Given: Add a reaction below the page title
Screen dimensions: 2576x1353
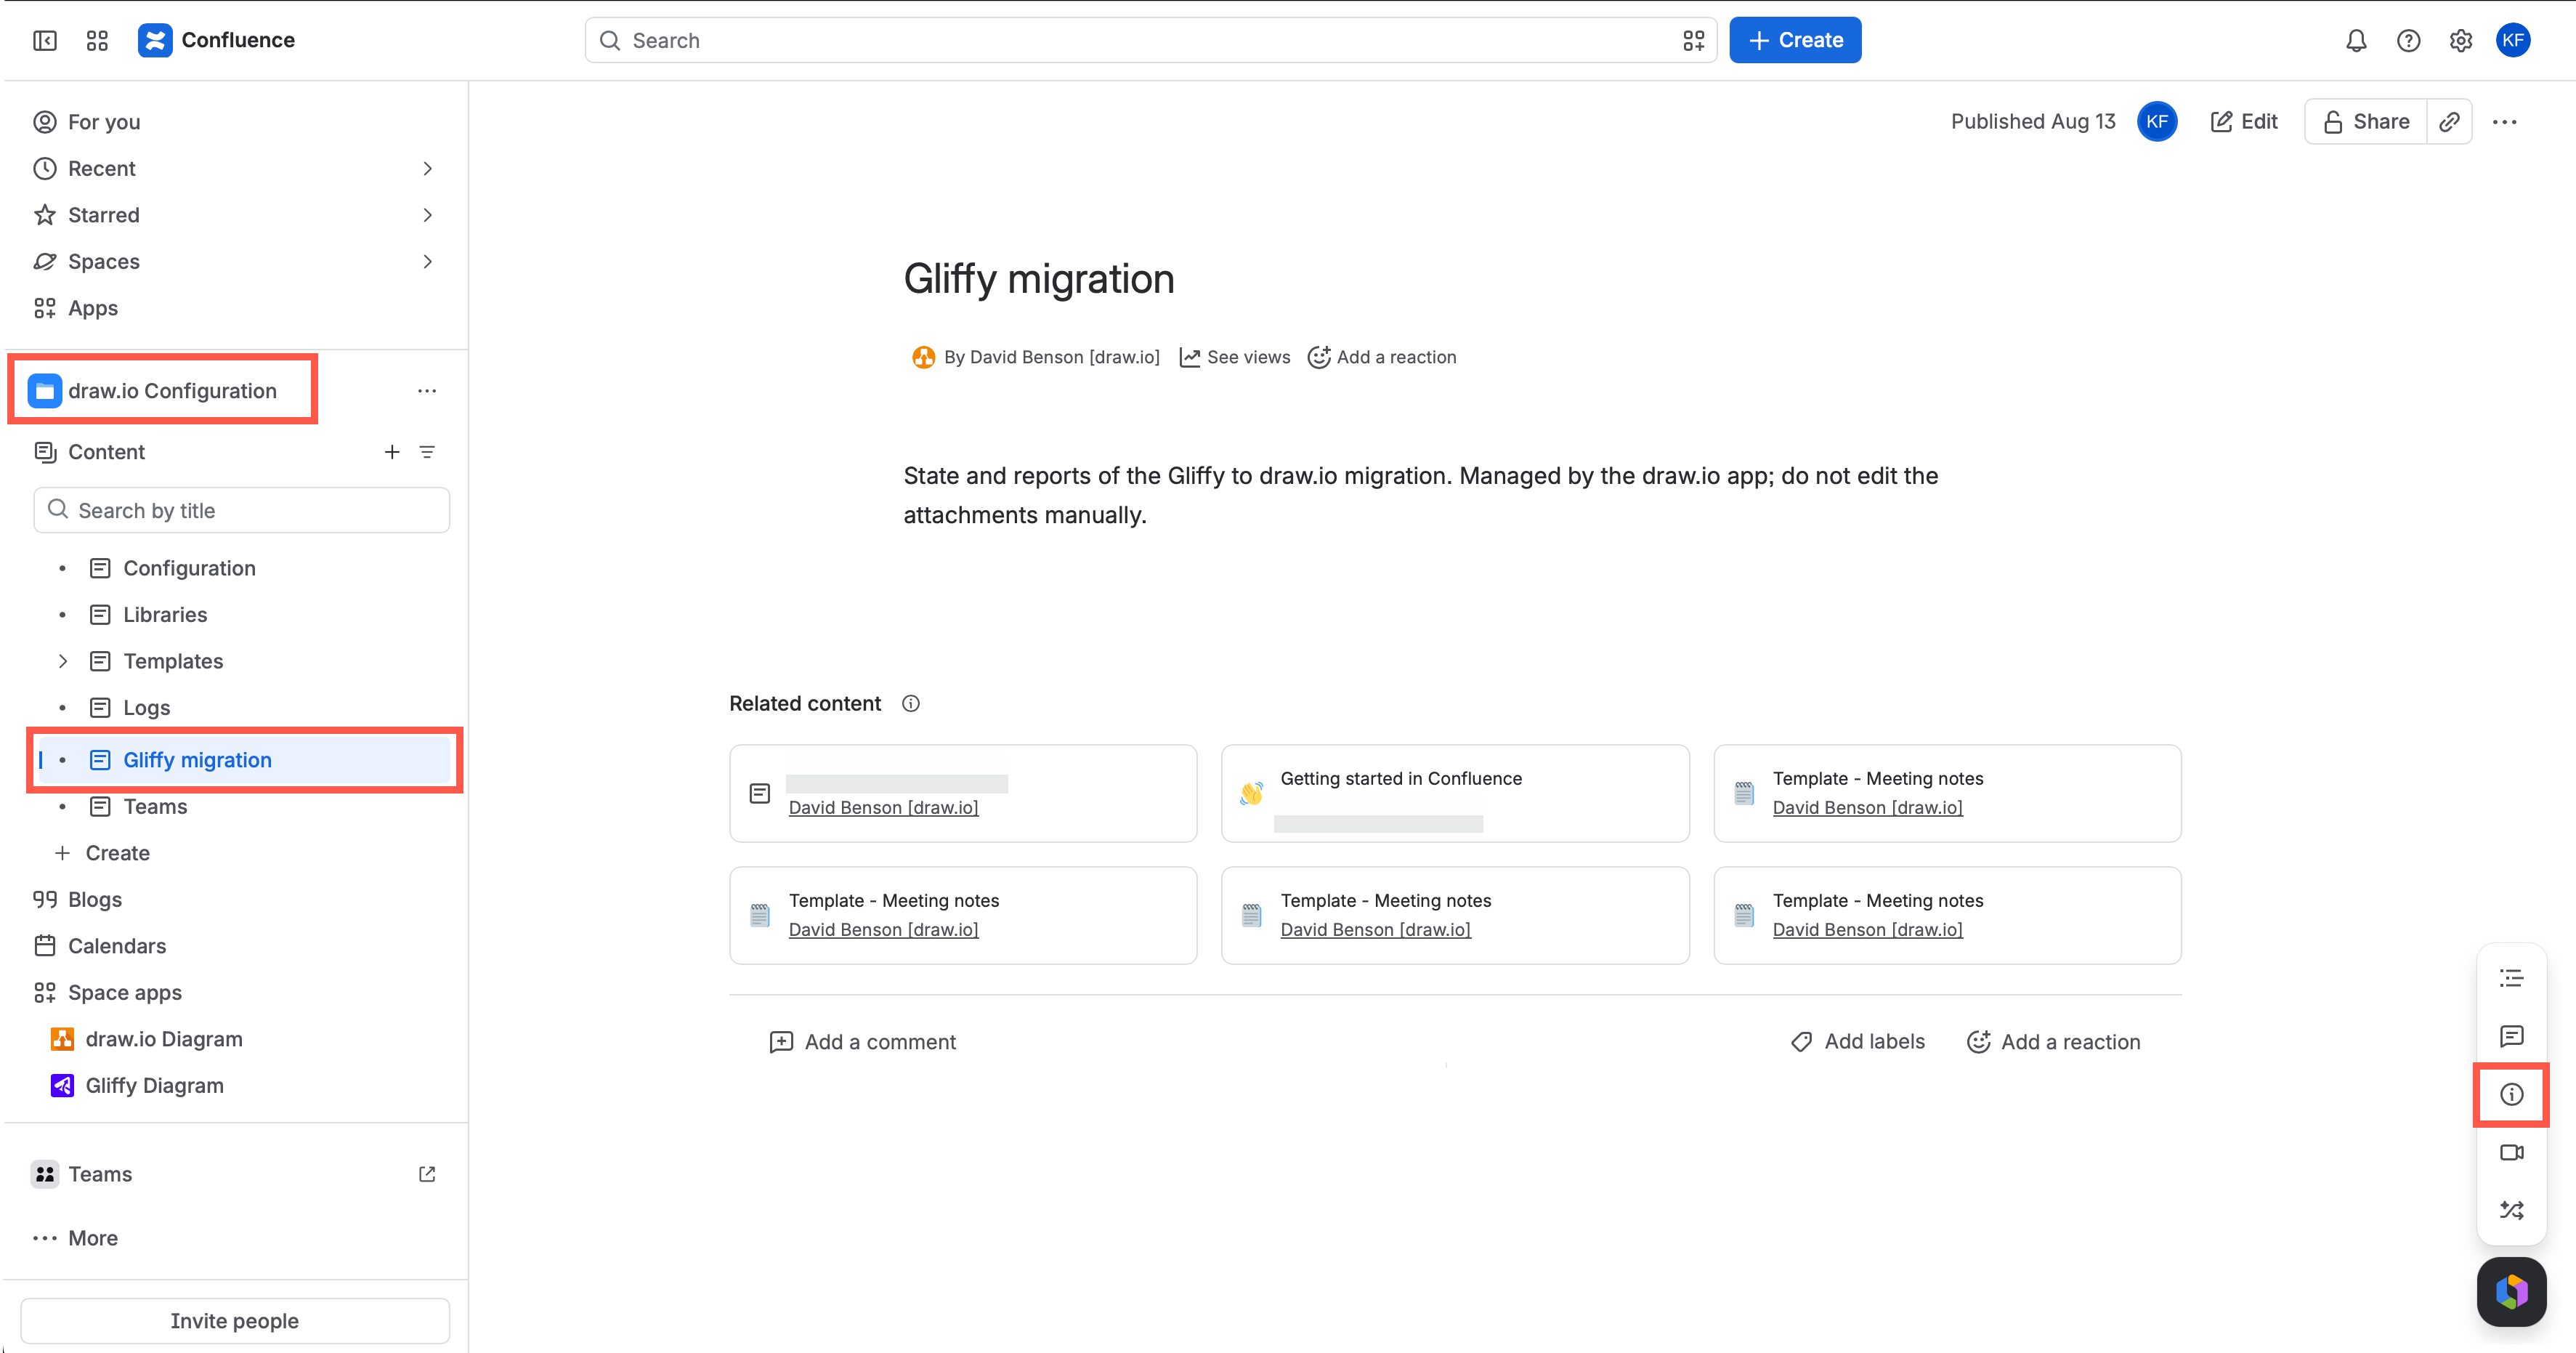Looking at the screenshot, I should 1382,357.
